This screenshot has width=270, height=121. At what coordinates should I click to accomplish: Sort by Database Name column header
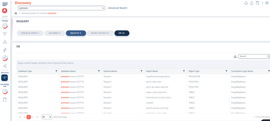coord(68,71)
